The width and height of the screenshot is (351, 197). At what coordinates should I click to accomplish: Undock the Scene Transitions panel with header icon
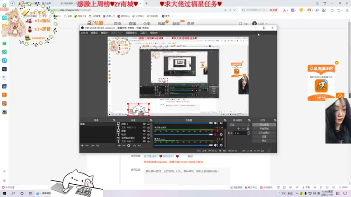click(x=249, y=120)
